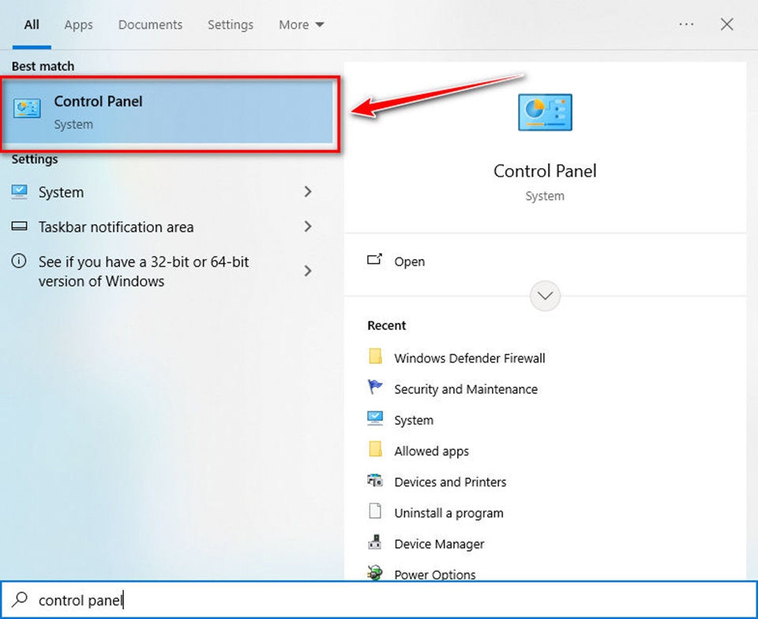Switch to the Settings tab
This screenshot has height=619, width=758.
coord(231,24)
